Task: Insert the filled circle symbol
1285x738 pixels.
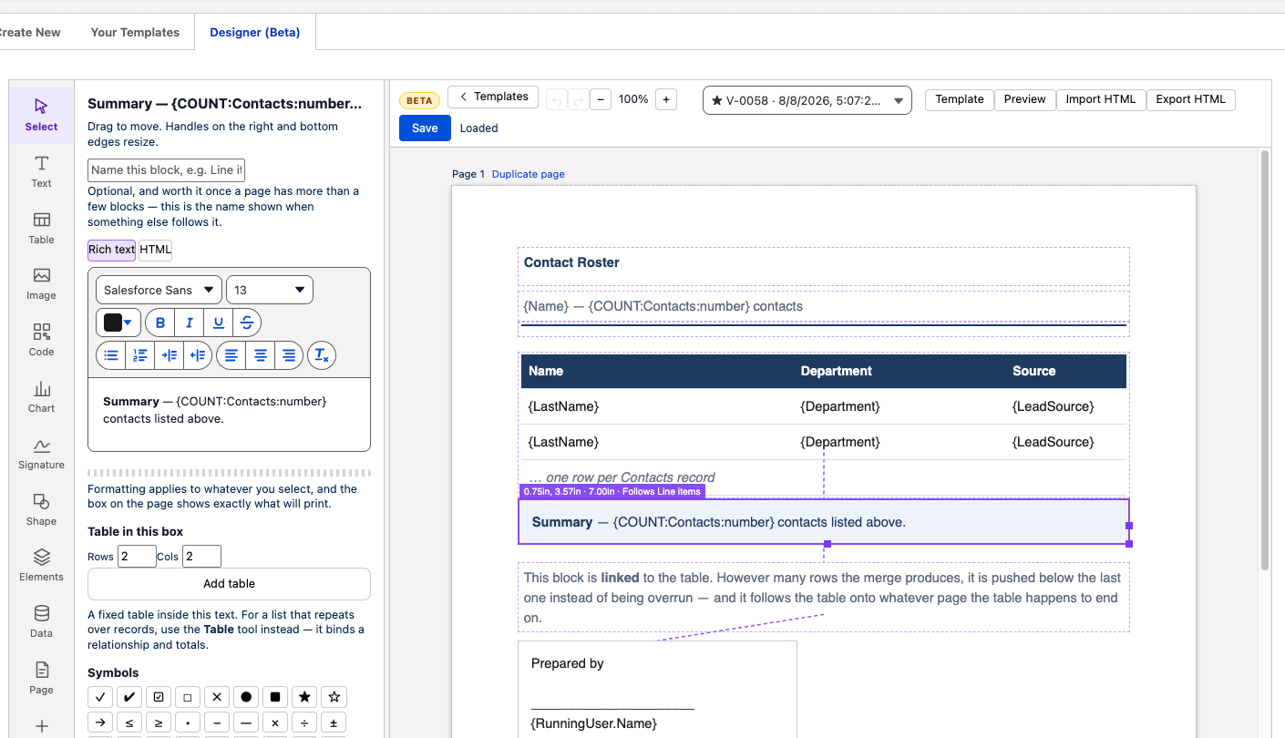Action: (x=246, y=697)
